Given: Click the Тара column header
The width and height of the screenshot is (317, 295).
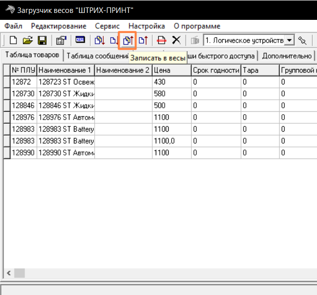Looking at the screenshot, I should click(x=260, y=70).
